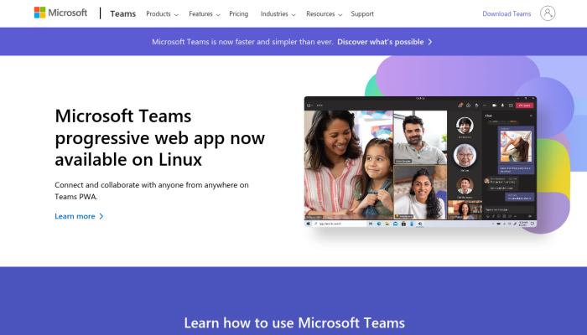The height and width of the screenshot is (335, 587).
Task: Toggle the microphone icon in the meeting toolbar
Action: point(502,106)
